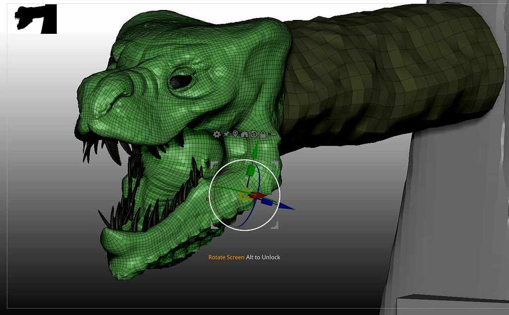This screenshot has width=509, height=315.
Task: Click the sticky pin icon next to the gear
Action: (226, 134)
